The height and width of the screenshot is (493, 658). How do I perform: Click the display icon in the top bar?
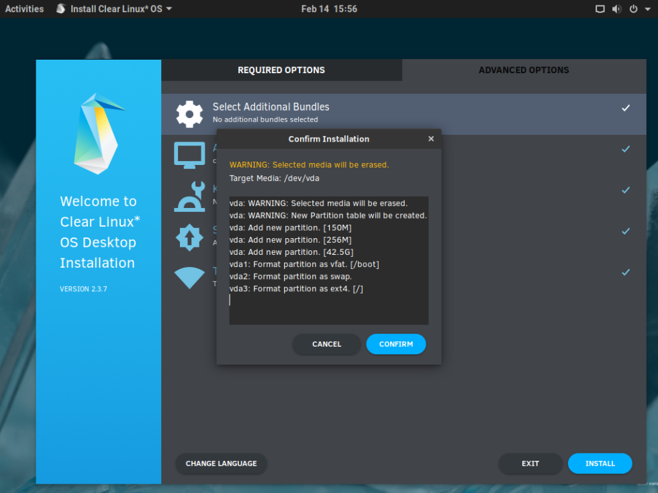(x=600, y=9)
